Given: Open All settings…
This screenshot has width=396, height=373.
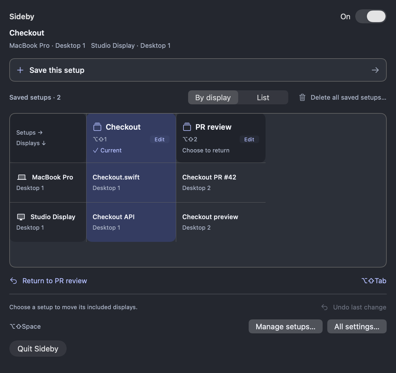Looking at the screenshot, I should pos(357,326).
